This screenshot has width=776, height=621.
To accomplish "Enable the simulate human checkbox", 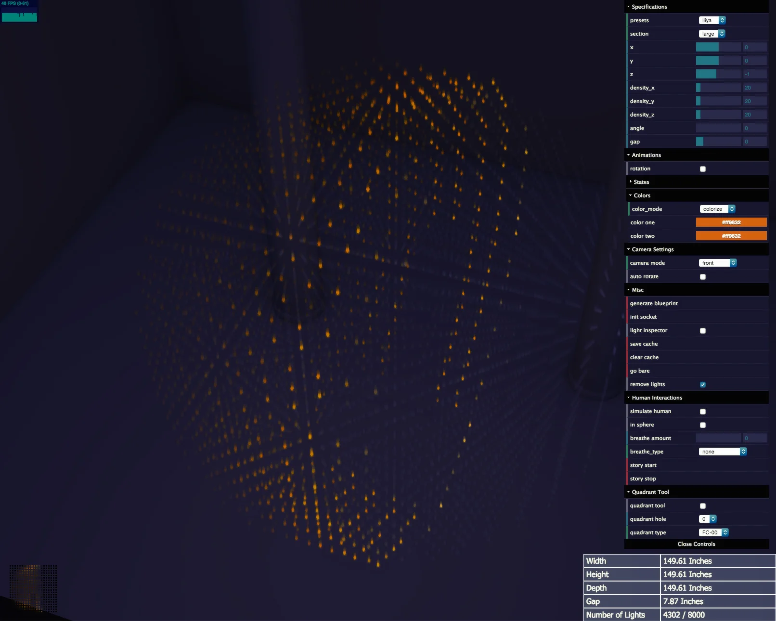I will 702,412.
